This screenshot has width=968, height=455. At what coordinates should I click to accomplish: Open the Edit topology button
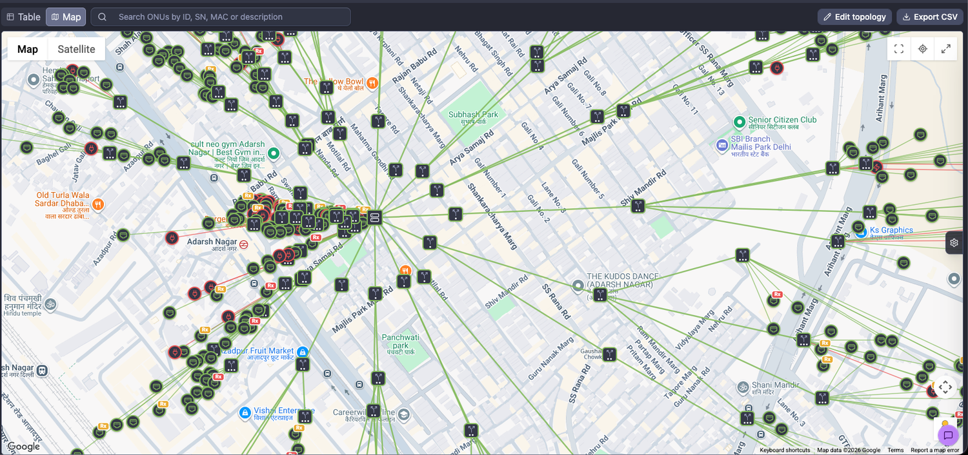(854, 17)
